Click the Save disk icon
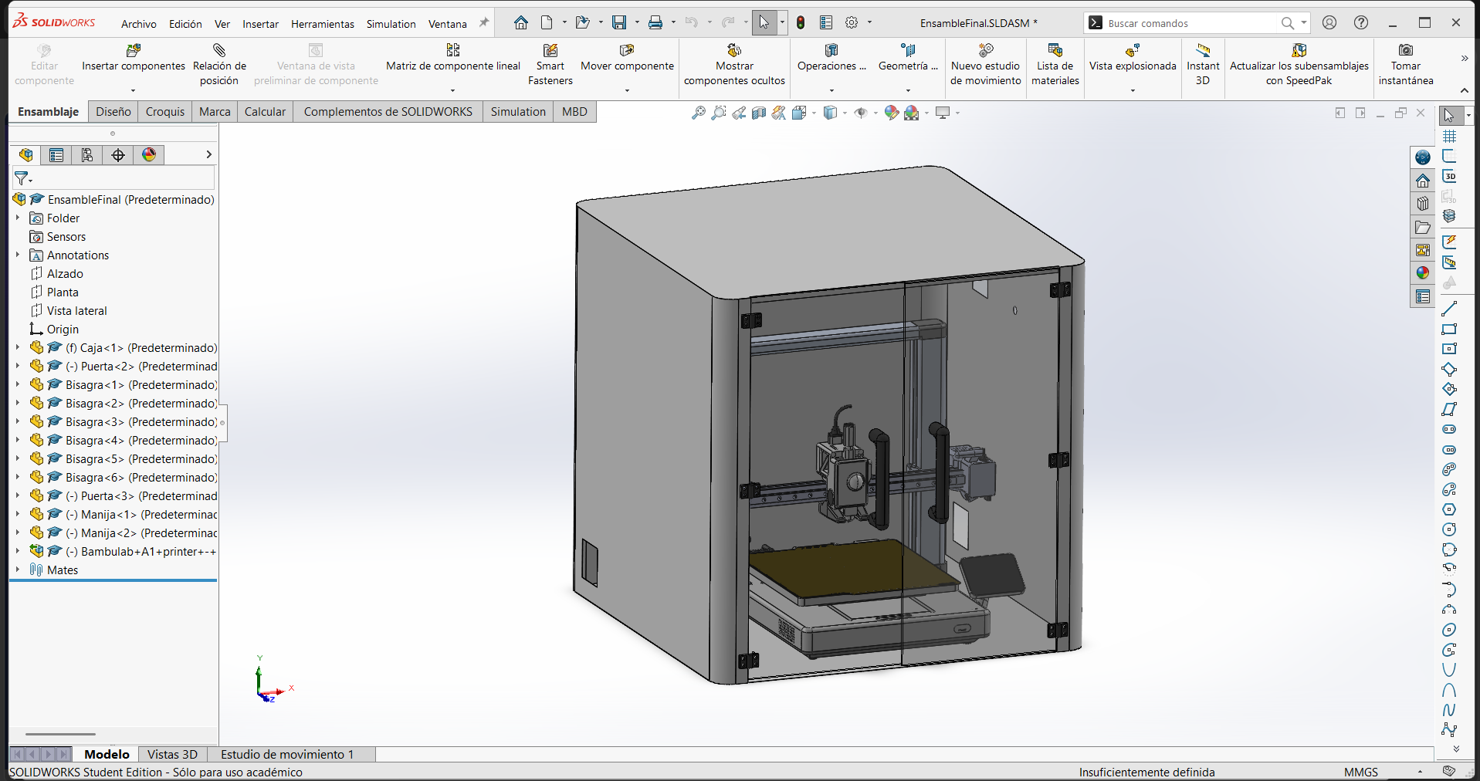This screenshot has height=781, width=1480. tap(619, 22)
